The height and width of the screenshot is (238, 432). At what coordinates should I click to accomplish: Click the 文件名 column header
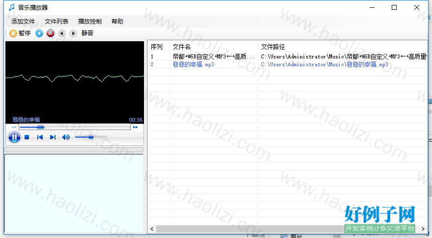click(x=214, y=47)
